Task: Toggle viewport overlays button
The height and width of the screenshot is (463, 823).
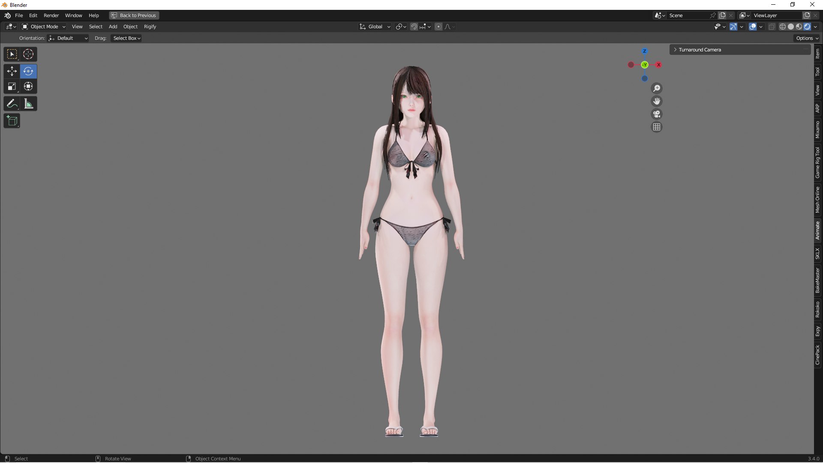Action: point(753,27)
